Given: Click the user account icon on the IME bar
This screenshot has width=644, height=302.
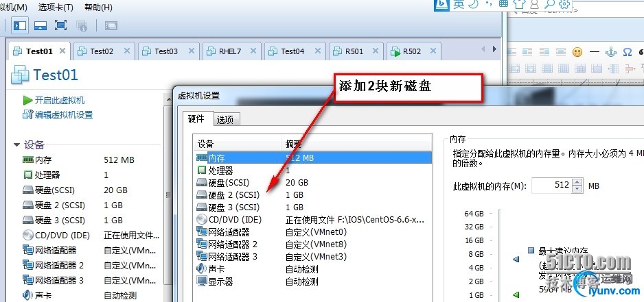Looking at the screenshot, I should (534, 4).
